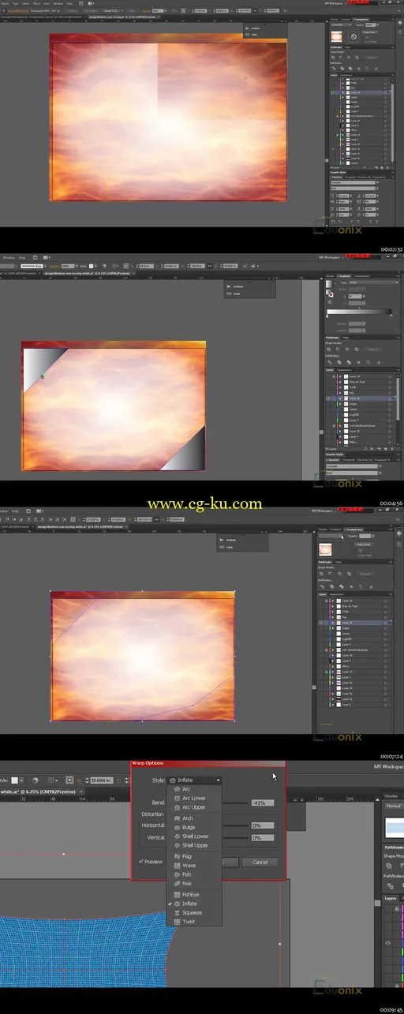Click the Opacity field in Transparency panel
This screenshot has height=1014, width=404.
point(365,536)
